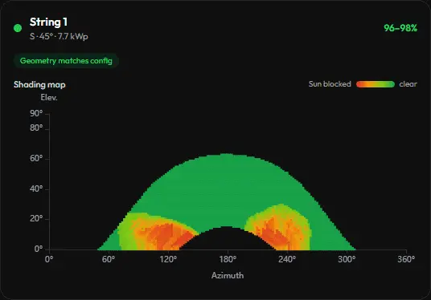Select the String 1 title
This screenshot has width=431, height=300.
click(x=48, y=22)
